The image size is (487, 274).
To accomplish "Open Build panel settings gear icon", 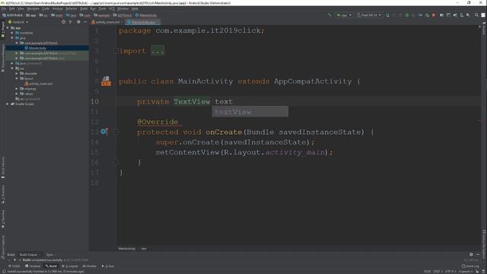I will tap(471, 254).
